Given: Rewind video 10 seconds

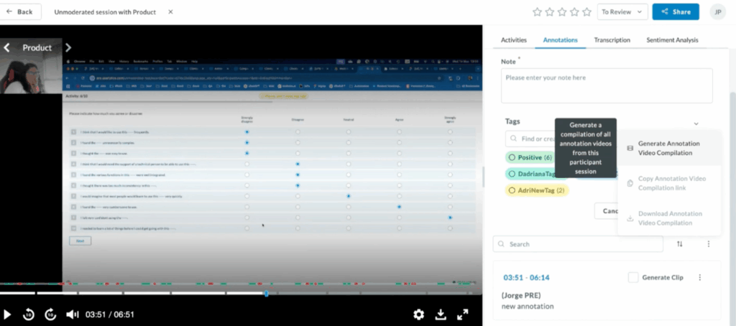Looking at the screenshot, I should pyautogui.click(x=29, y=314).
